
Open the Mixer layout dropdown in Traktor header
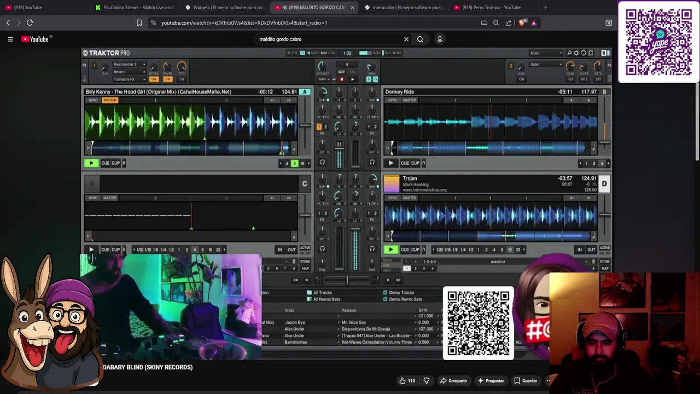(545, 53)
